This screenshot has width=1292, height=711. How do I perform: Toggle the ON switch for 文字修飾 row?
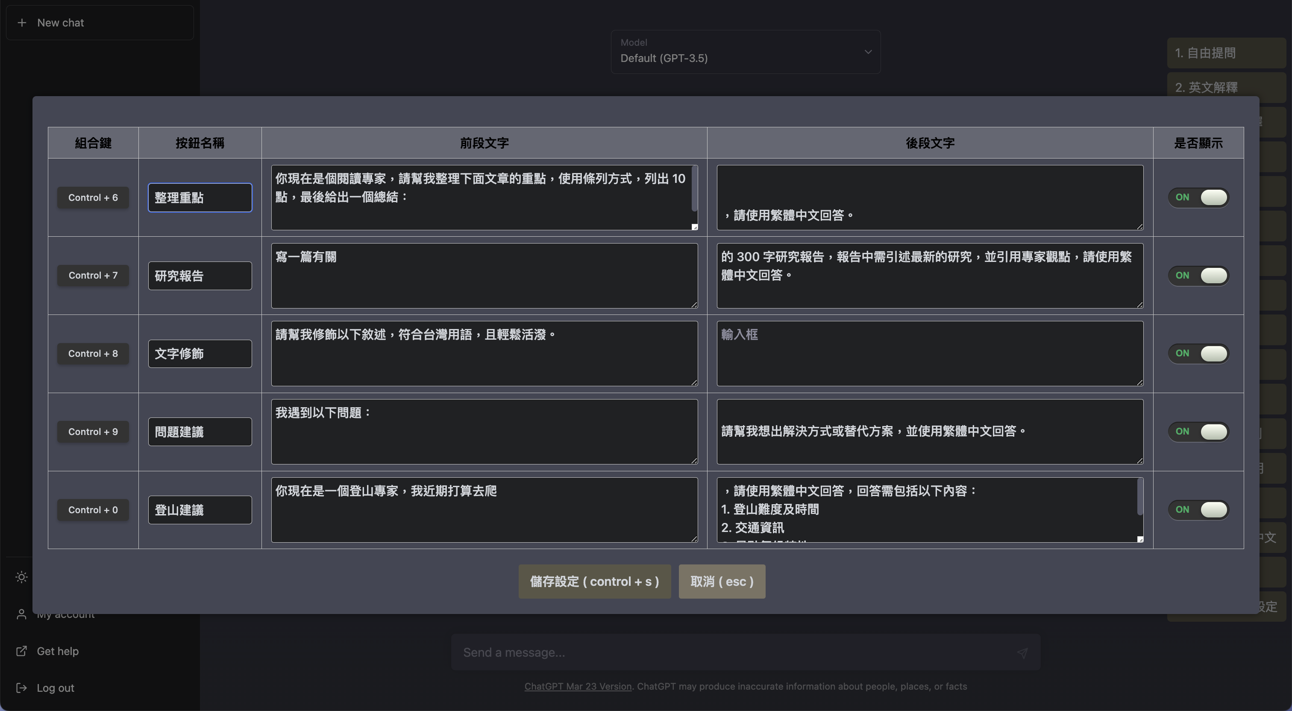pyautogui.click(x=1198, y=353)
